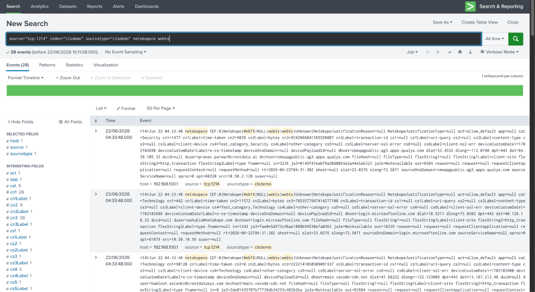Expand event row containing main.vscode-cdn.net
The height and width of the screenshot is (292, 535).
(x=96, y=258)
